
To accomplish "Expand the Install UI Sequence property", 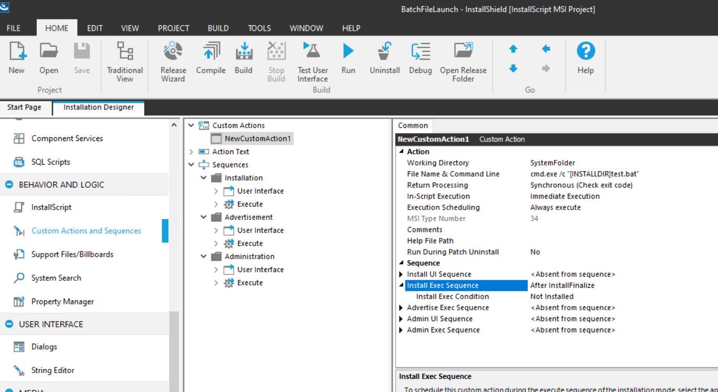I will pyautogui.click(x=401, y=274).
